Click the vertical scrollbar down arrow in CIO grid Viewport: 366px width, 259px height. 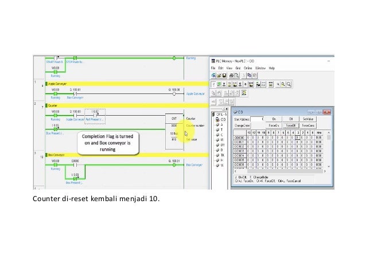[x=329, y=166]
